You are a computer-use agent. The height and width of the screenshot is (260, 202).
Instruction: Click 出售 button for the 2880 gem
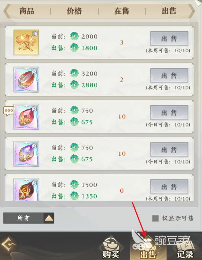tap(169, 76)
